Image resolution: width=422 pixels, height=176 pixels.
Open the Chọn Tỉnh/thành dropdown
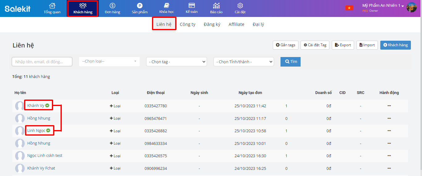pos(243,62)
